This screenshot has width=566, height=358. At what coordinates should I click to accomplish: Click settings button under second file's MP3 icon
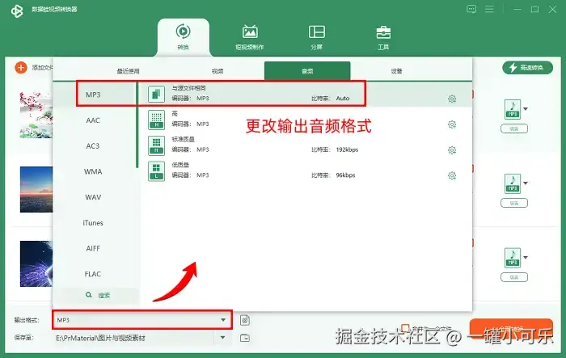[514, 203]
